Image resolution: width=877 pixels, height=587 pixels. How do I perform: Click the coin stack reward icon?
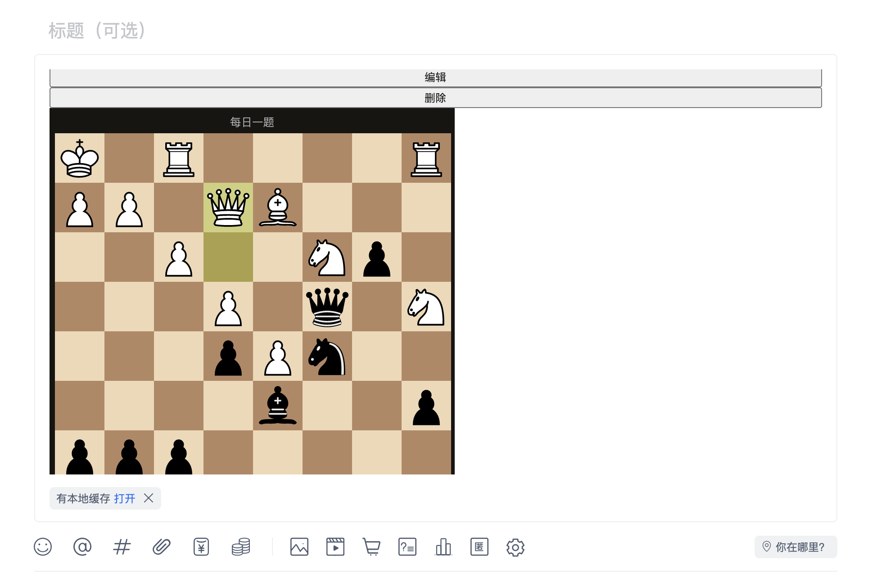click(x=241, y=547)
